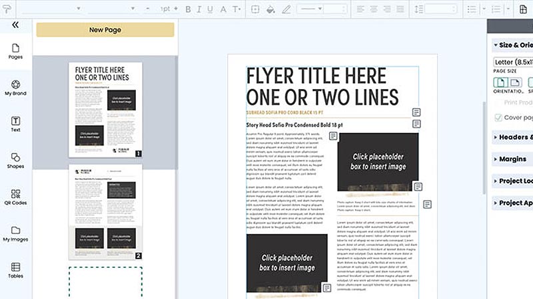
Task: Open the Tables panel
Action: point(15,270)
